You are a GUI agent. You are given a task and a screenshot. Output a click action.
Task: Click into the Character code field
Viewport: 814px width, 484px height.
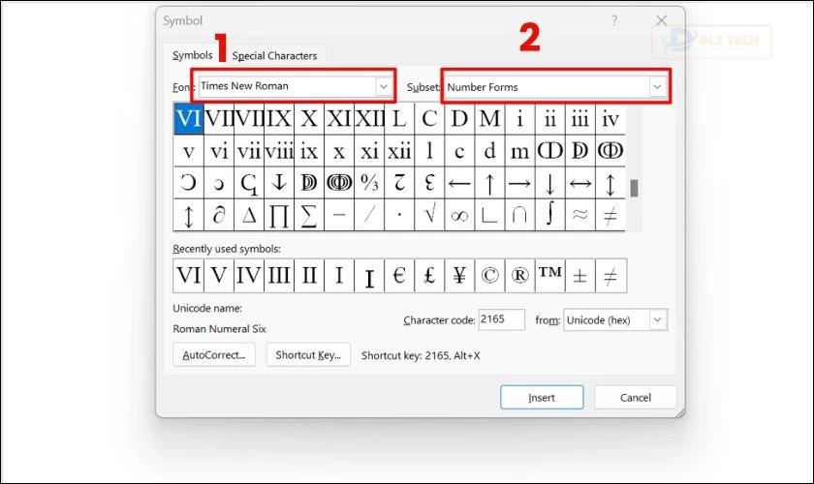pos(501,319)
